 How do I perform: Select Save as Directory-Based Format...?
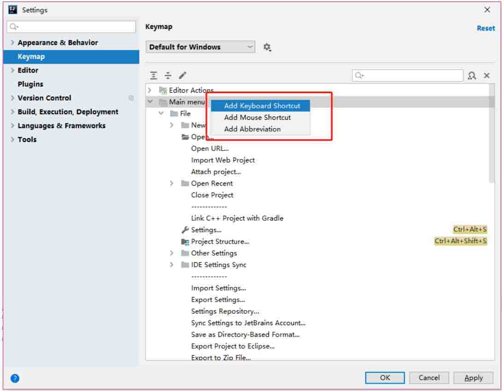click(x=245, y=334)
